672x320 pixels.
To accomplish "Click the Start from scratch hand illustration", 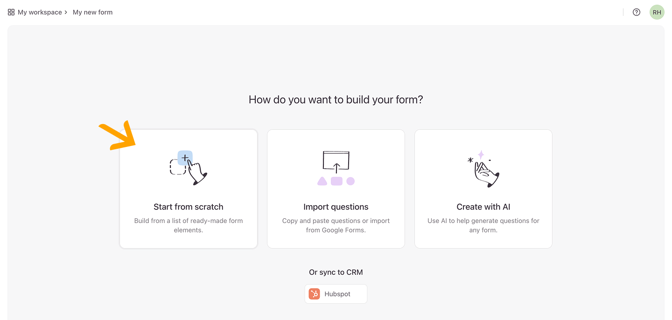I will tap(189, 168).
